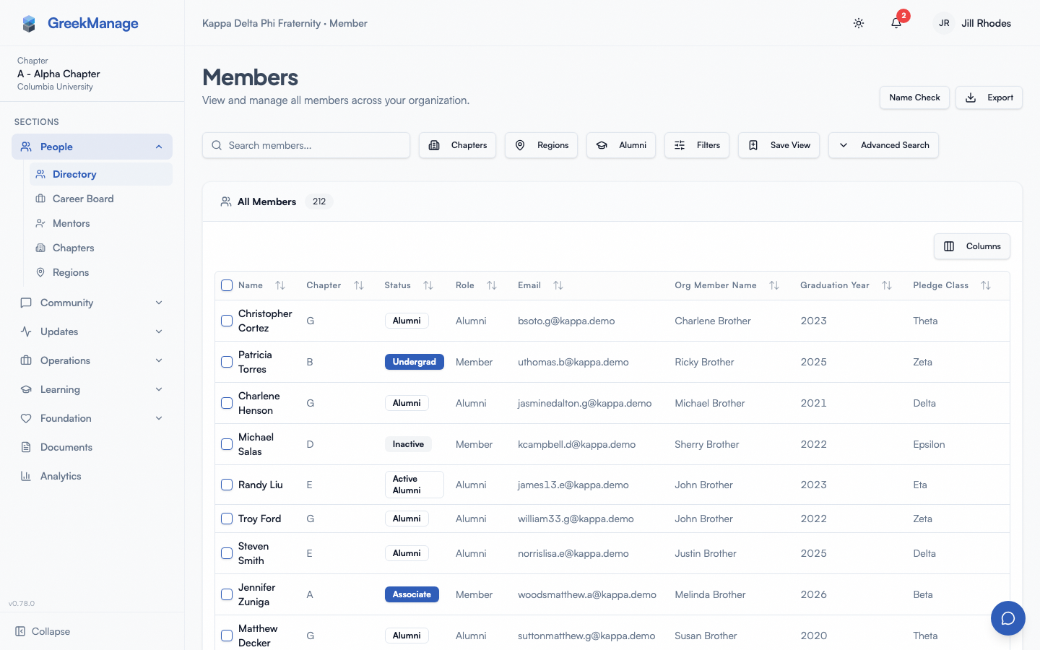This screenshot has width=1040, height=650.
Task: Collapse the People section chevron
Action: pyautogui.click(x=159, y=147)
